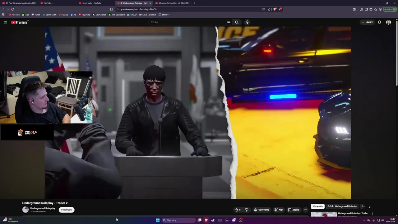Click the Udostępnij share button

(261, 210)
